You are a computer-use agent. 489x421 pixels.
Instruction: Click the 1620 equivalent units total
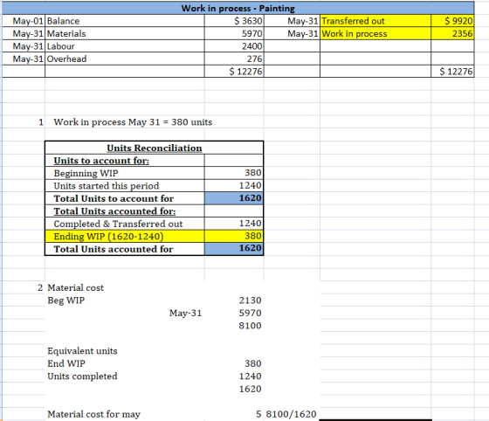[250, 389]
